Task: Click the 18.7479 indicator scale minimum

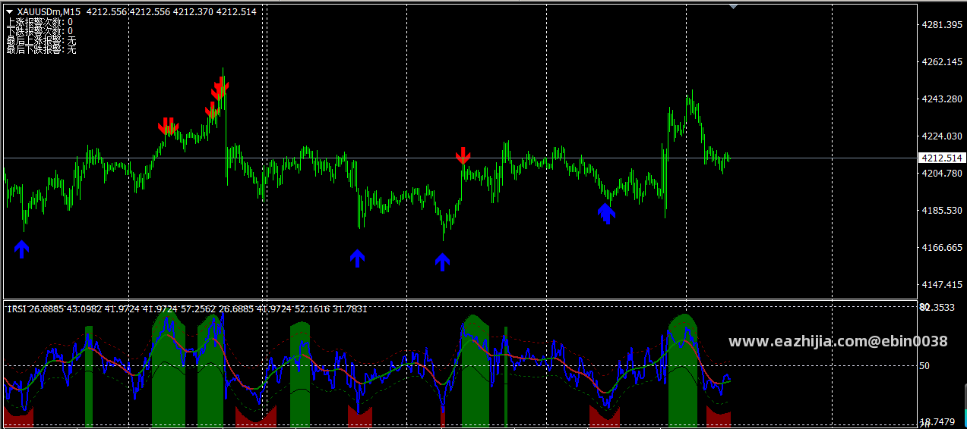Action: pyautogui.click(x=936, y=421)
